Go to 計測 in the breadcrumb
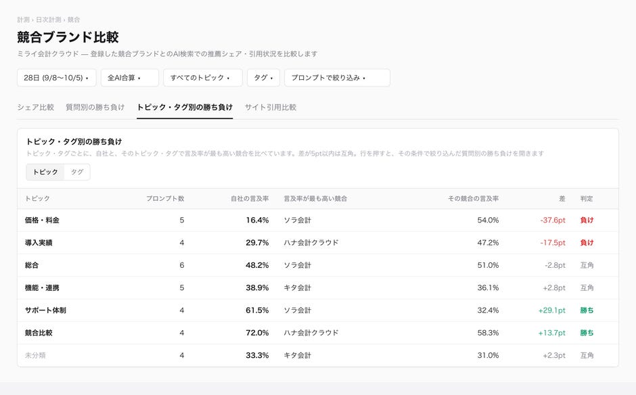Screen dimensions: 636x395 [23, 20]
